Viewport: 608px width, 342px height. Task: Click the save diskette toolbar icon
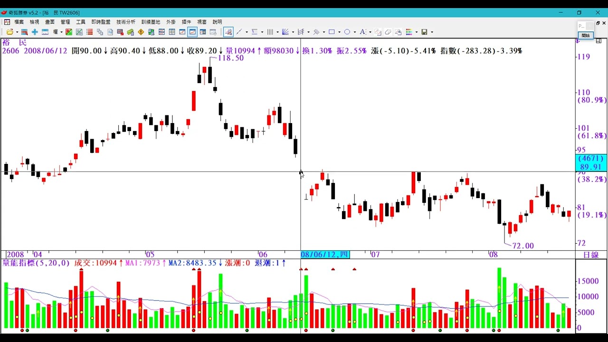[425, 32]
